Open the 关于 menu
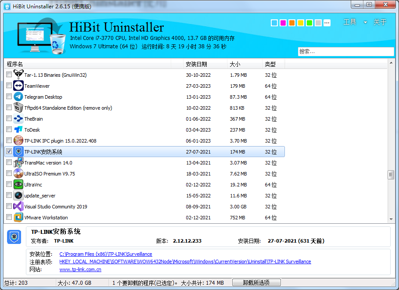 (380, 22)
